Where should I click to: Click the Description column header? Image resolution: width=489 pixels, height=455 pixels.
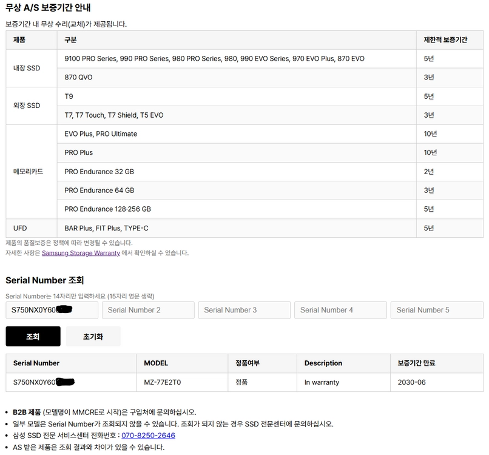[x=343, y=363]
